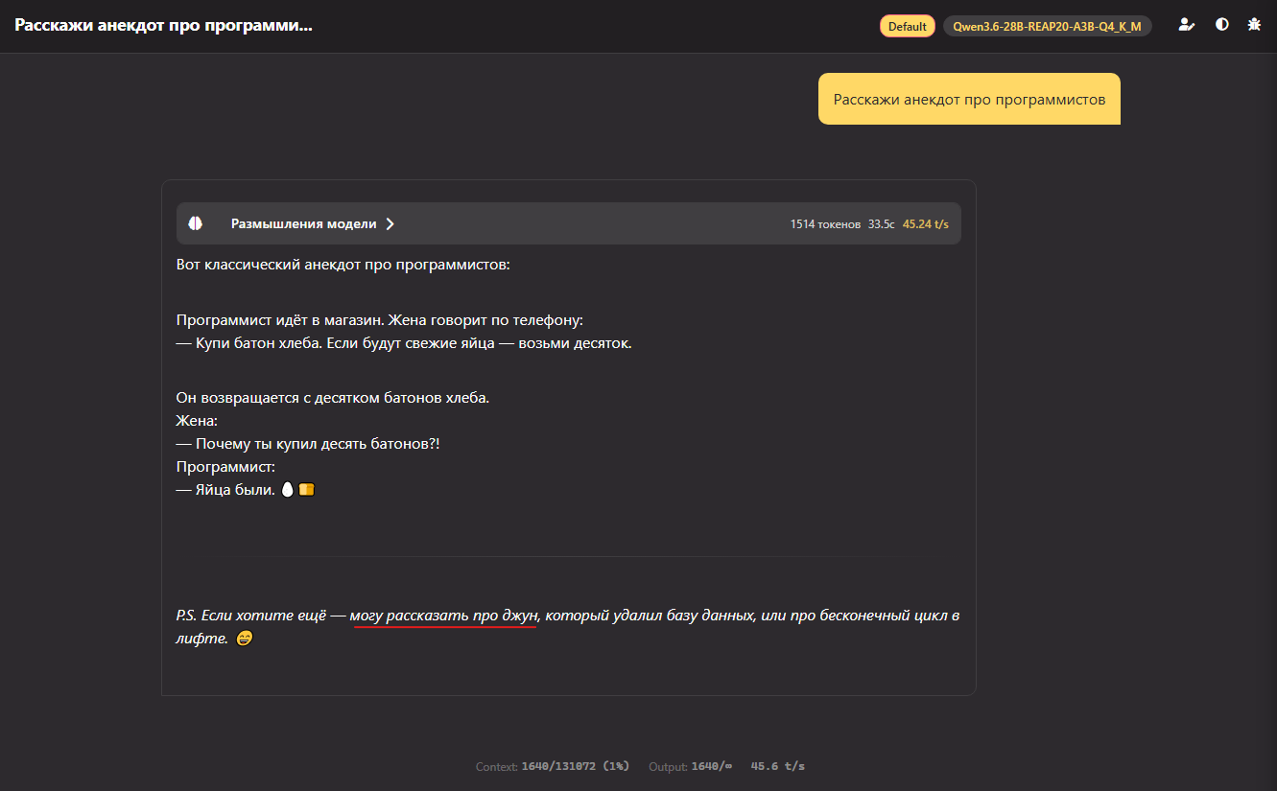
Task: Click the 1514 токенов counter
Action: [x=825, y=224]
